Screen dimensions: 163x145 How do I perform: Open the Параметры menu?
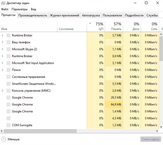tap(19, 9)
